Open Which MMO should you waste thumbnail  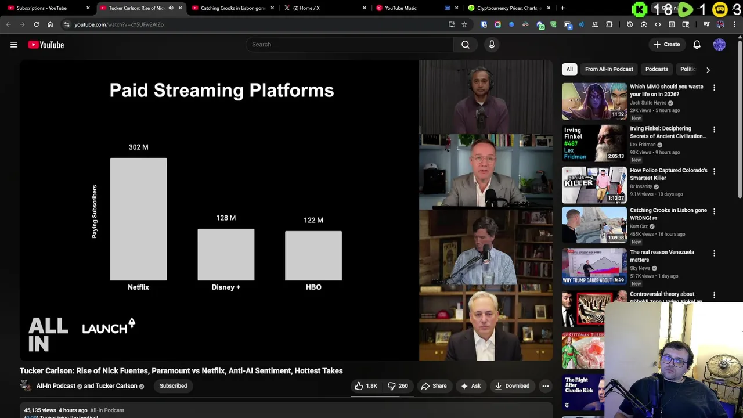click(594, 101)
